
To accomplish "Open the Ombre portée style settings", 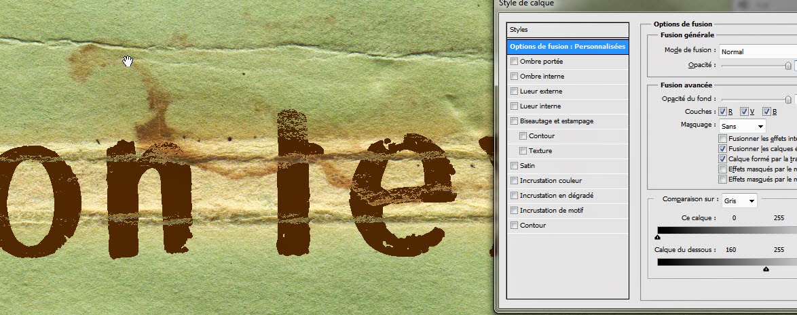I will tap(541, 62).
